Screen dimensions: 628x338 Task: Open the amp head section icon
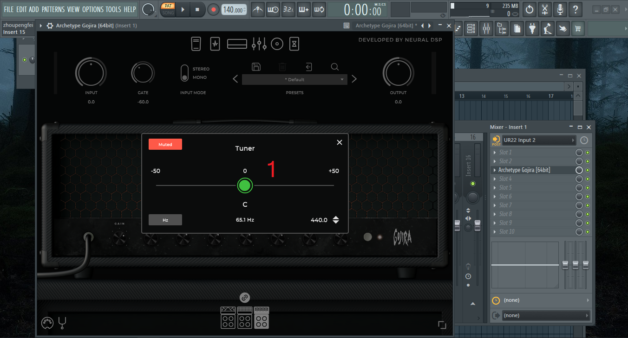237,44
